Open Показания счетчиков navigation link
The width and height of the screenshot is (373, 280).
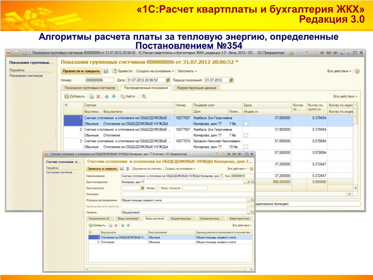26,76
